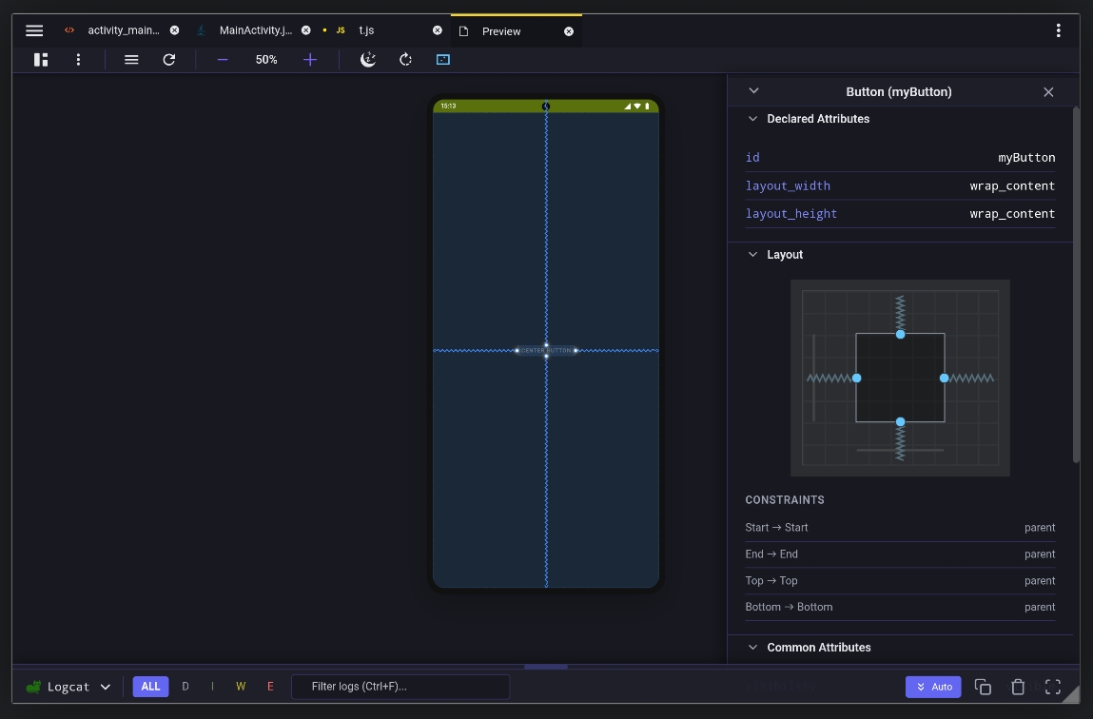Close the t.js tab
1093x719 pixels.
[437, 30]
